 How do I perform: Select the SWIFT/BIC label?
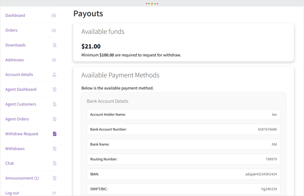click(99, 189)
